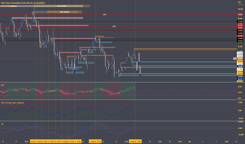Click the red 93.459 price label

[x=240, y=36]
